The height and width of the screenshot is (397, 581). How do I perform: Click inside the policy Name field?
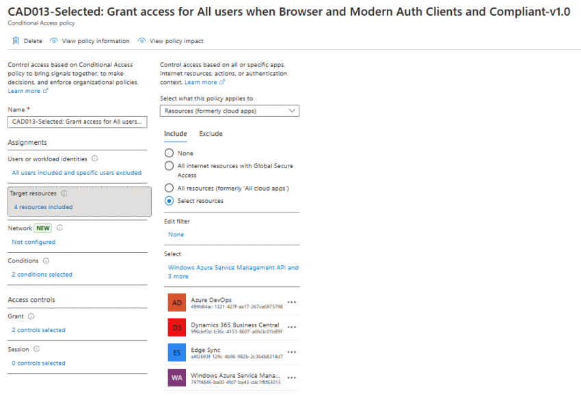77,122
